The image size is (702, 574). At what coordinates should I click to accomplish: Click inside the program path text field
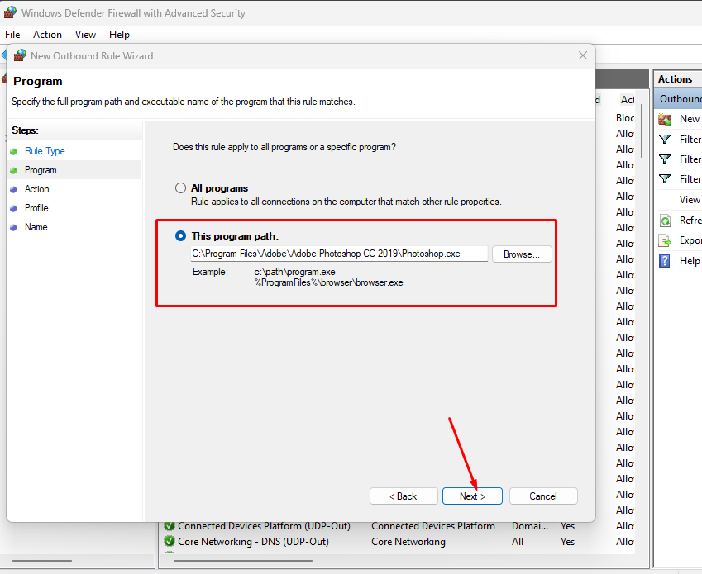point(339,254)
